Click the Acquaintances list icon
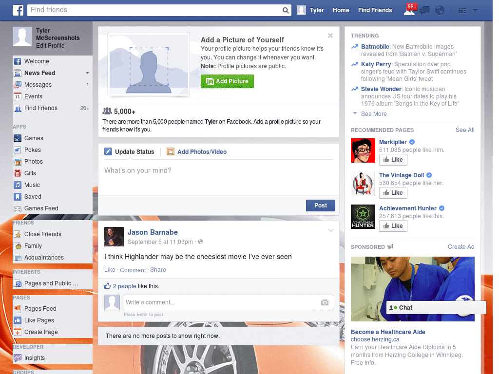This screenshot has height=374, width=499. tap(18, 258)
